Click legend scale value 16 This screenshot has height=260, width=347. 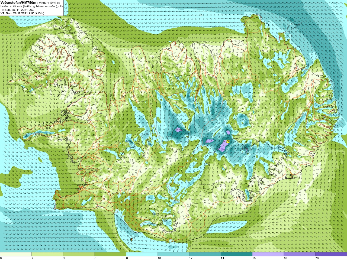pyautogui.click(x=254, y=258)
